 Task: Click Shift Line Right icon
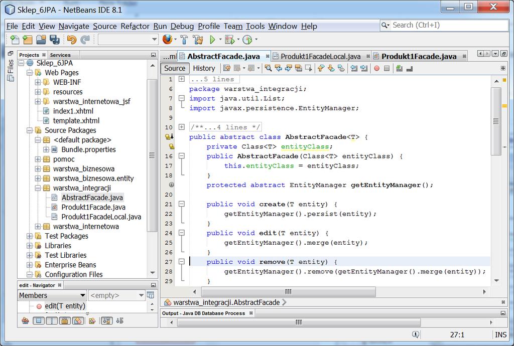tap(364, 68)
